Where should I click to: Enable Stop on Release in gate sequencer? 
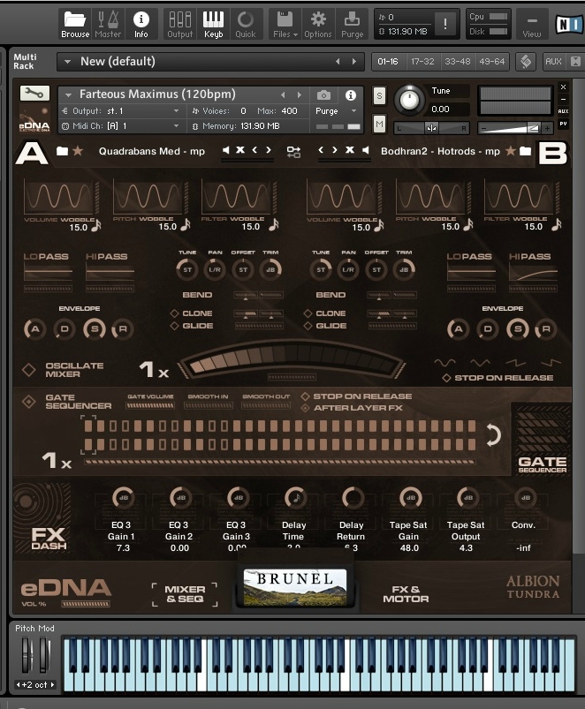pos(306,396)
